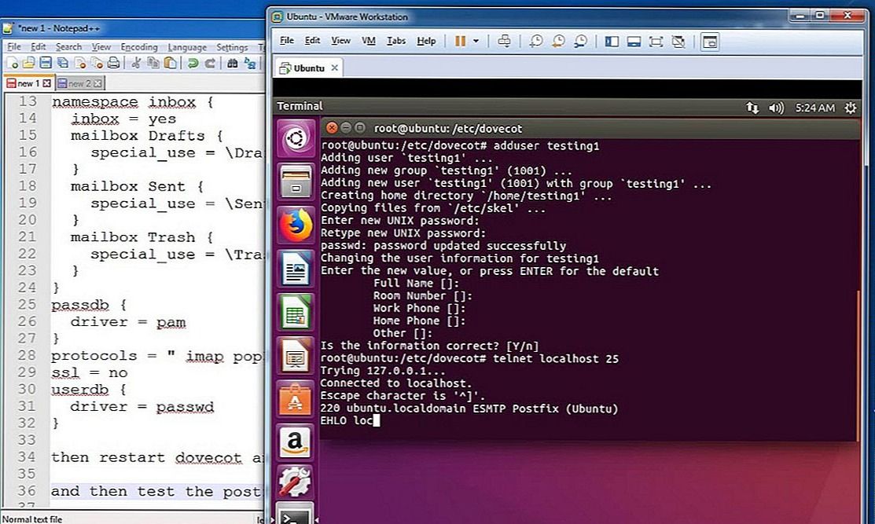Click the VMware Pause virtual machine button
The image size is (875, 524).
pyautogui.click(x=460, y=42)
